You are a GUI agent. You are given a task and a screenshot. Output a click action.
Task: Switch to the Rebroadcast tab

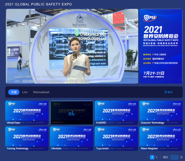coord(41,92)
